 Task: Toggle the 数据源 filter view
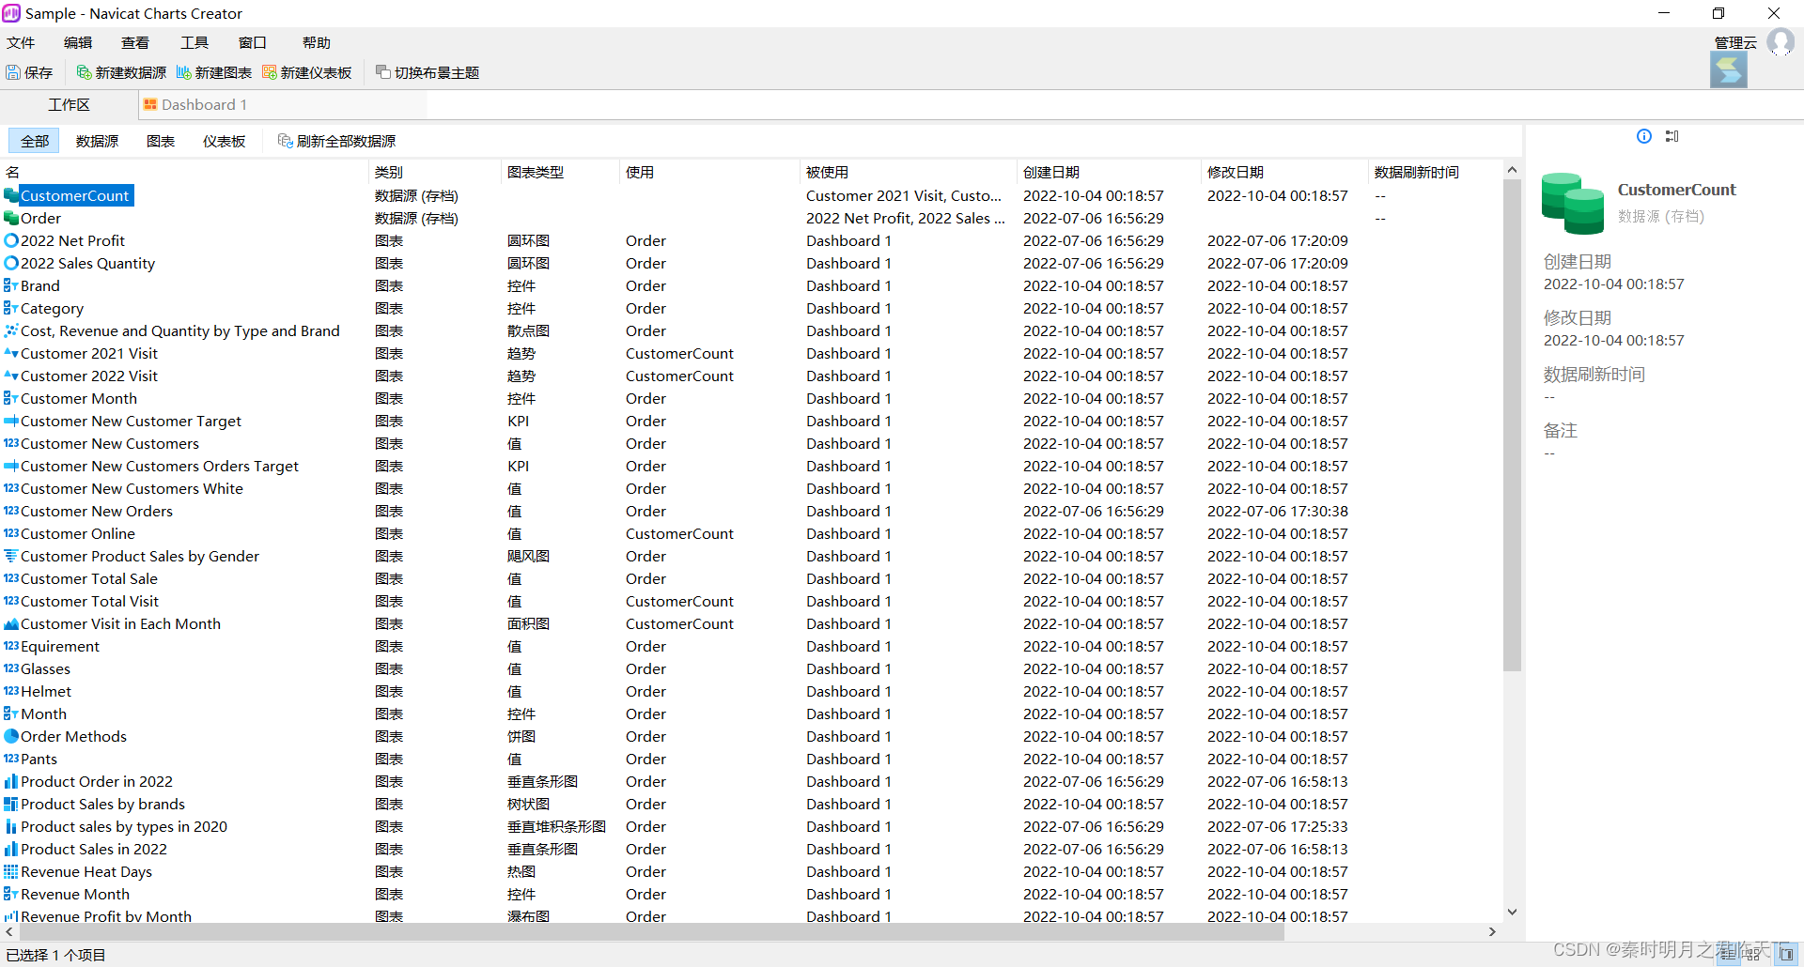point(98,141)
